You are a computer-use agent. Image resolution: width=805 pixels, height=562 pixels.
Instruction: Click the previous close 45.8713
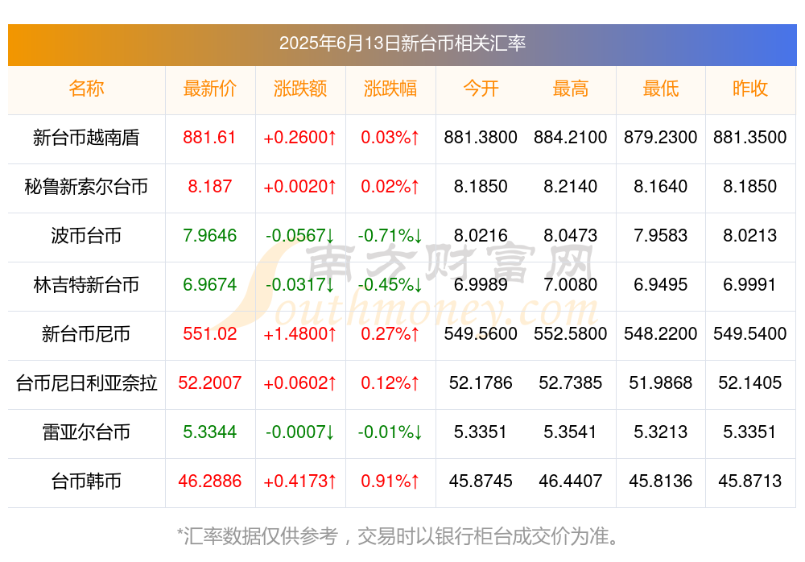click(x=750, y=481)
